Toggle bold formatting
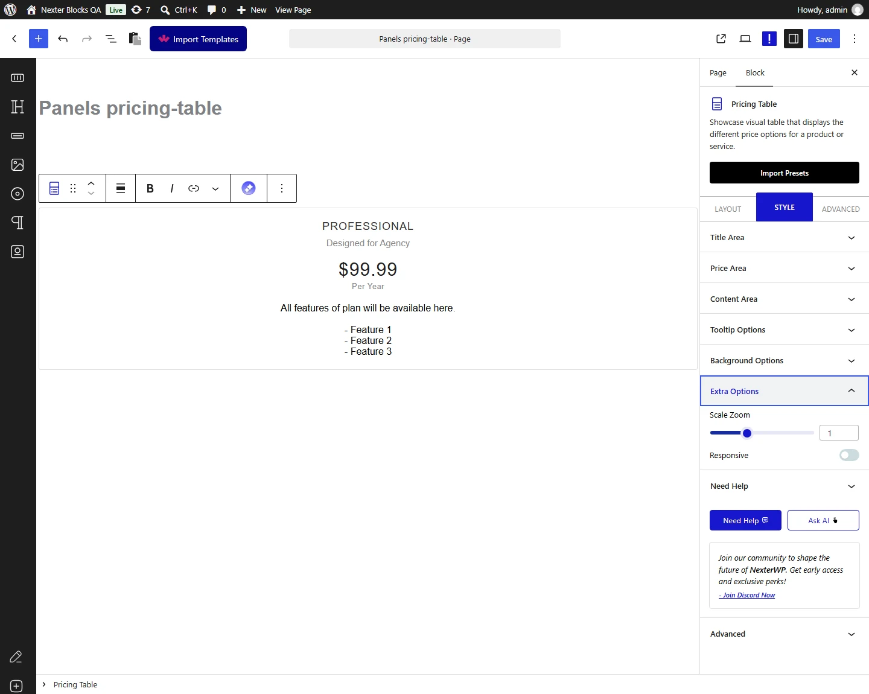 [150, 188]
